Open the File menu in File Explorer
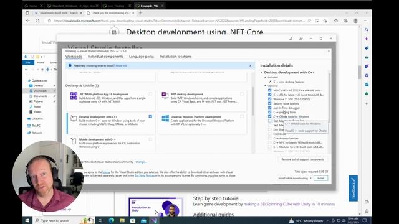This screenshot has height=224, width=399. point(28,62)
